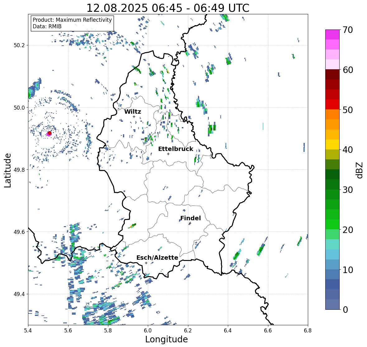Click the colorbar tick label 40
Screen dimensions: 367x347
[x=348, y=150]
